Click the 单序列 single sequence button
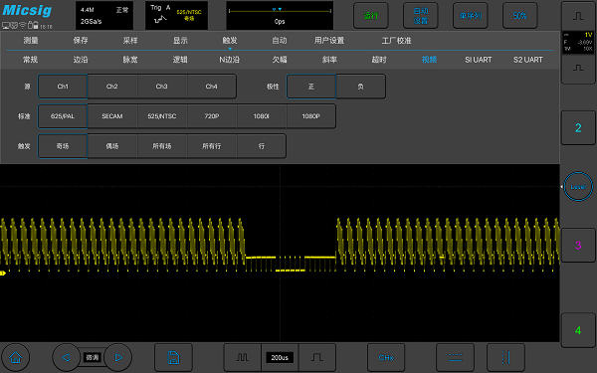The height and width of the screenshot is (373, 597). point(471,16)
